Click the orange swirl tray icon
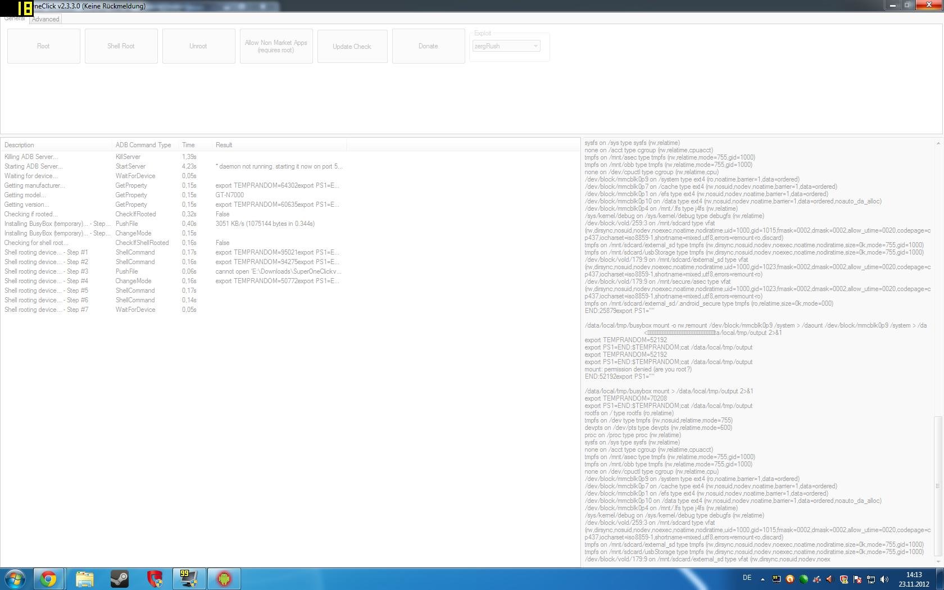 tap(790, 579)
